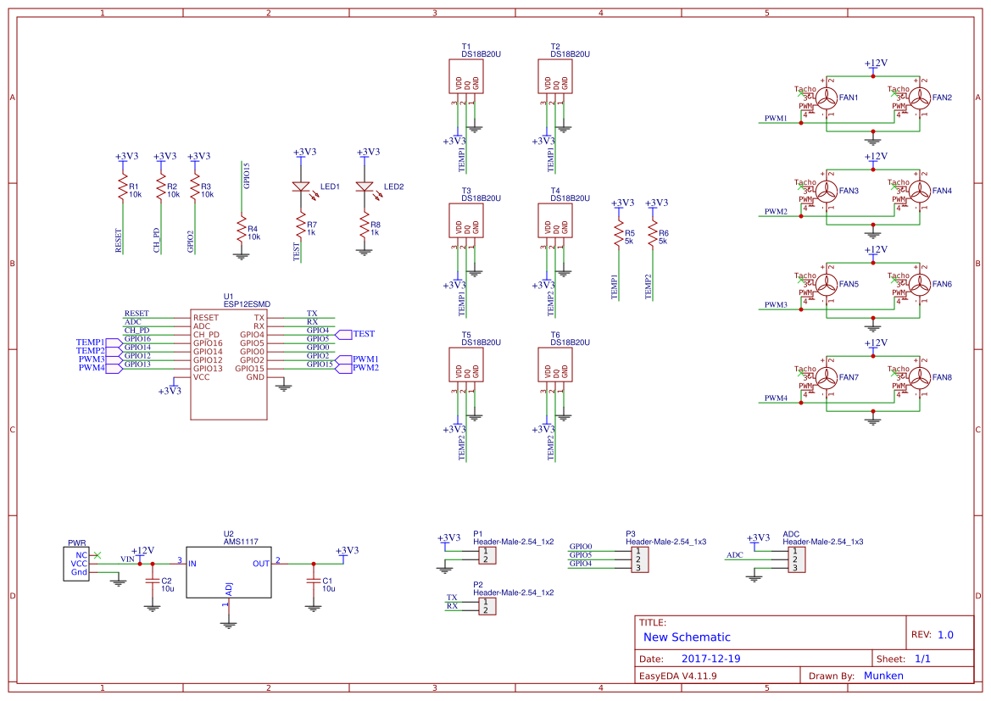The width and height of the screenshot is (991, 701).
Task: Select the ESP12ESMD module U1
Action: pyautogui.click(x=231, y=364)
